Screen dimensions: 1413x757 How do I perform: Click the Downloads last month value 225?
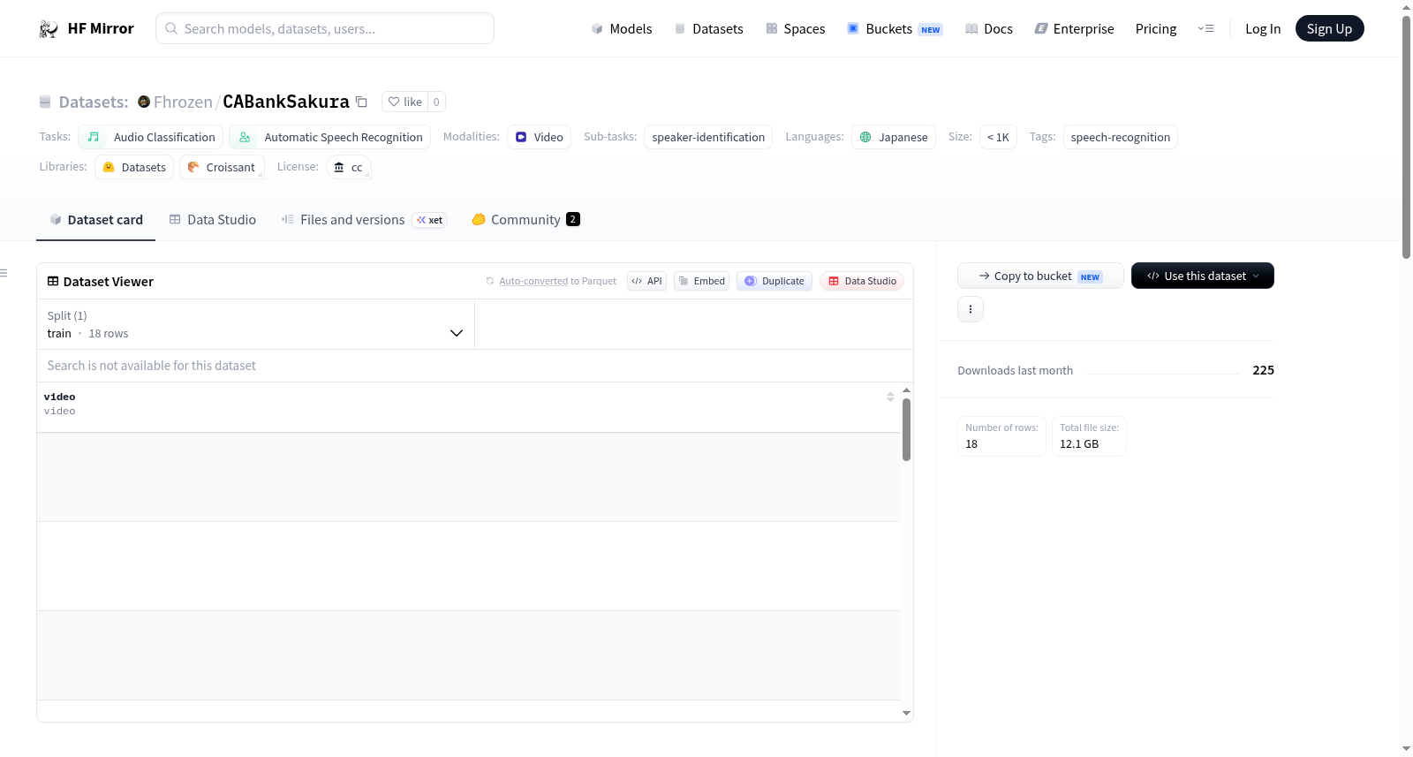(1263, 370)
